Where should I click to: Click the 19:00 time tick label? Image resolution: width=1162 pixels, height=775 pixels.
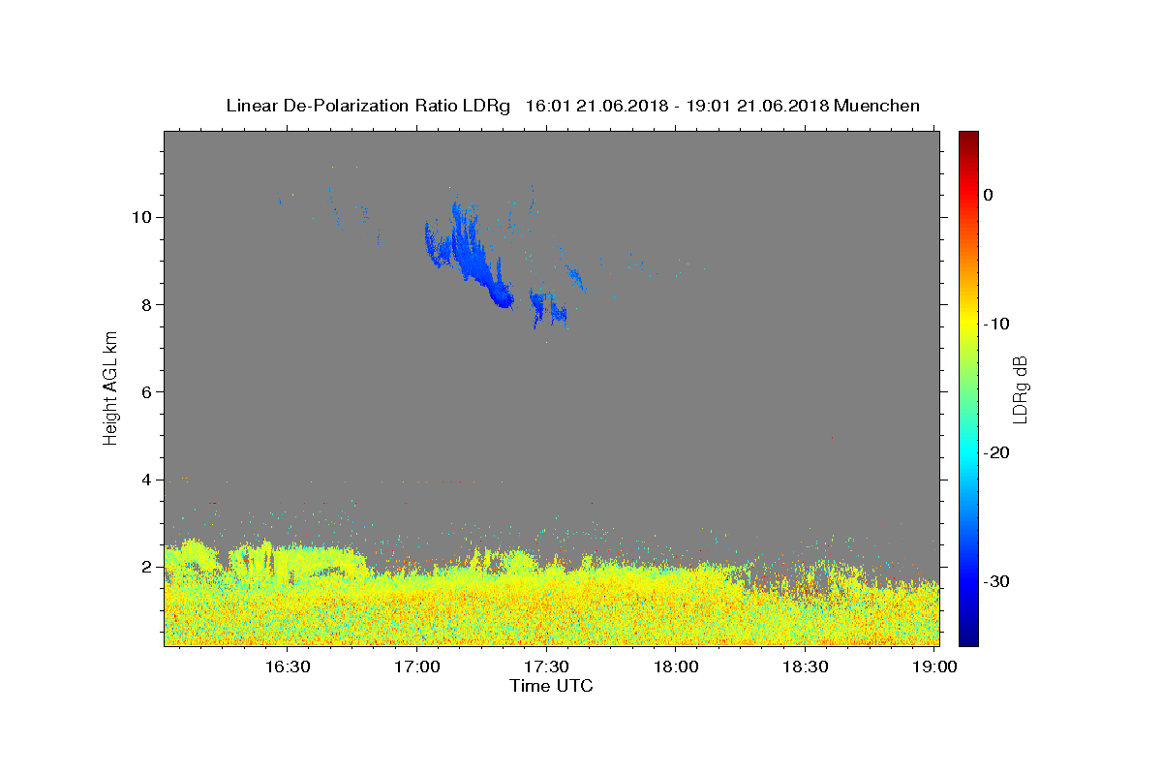[x=933, y=667]
